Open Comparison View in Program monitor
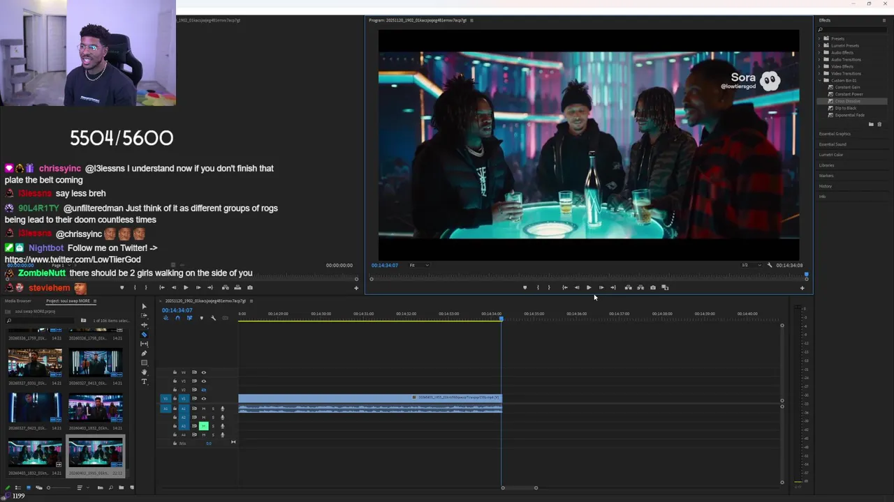 665,287
